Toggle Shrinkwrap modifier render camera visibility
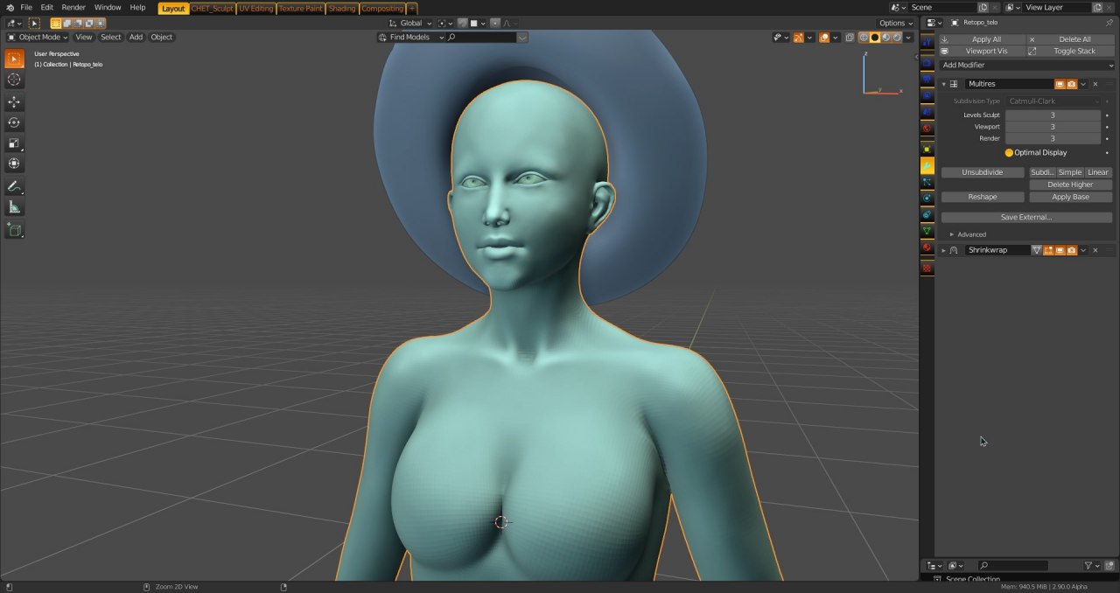Viewport: 1120px width, 593px height. (x=1071, y=250)
